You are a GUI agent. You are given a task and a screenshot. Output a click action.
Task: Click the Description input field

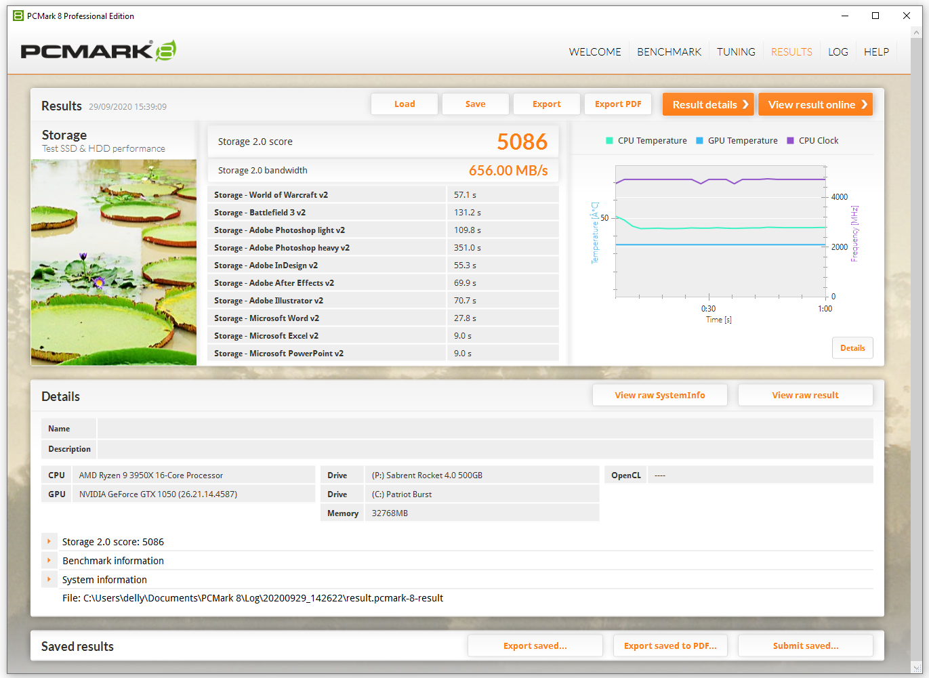[485, 449]
